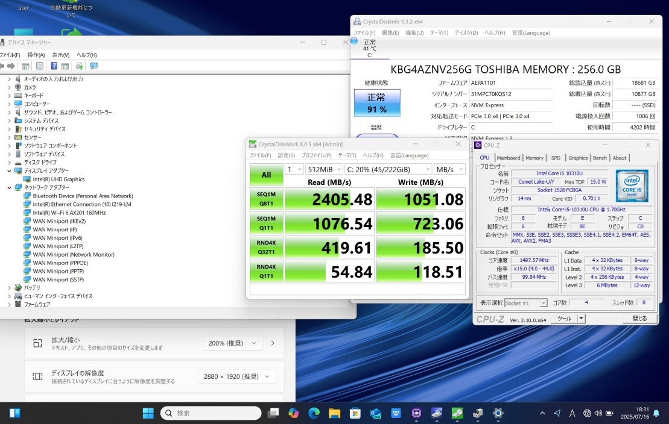Click the Windows Start button
The image size is (669, 424).
(148, 413)
